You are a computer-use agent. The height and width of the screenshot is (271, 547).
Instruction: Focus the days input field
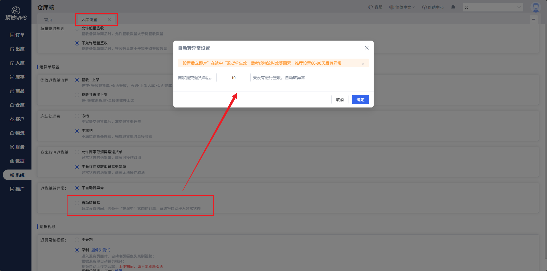pos(233,77)
